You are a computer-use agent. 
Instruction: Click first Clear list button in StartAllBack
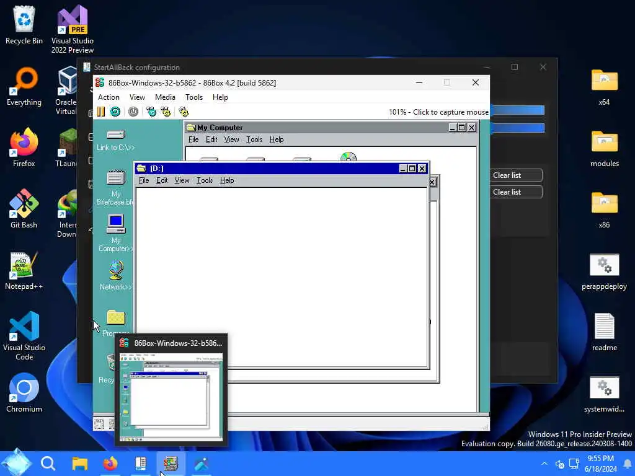[515, 175]
